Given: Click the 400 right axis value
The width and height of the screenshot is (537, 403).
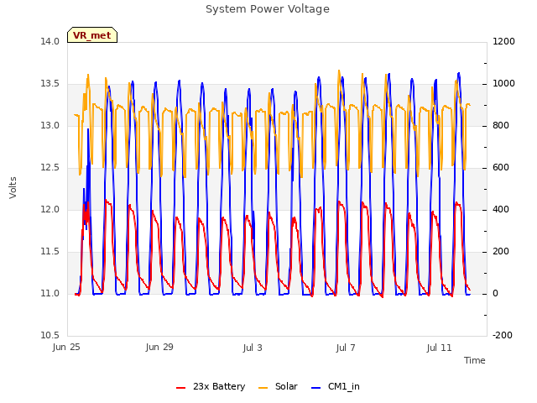Looking at the screenshot, I should click(x=501, y=209).
